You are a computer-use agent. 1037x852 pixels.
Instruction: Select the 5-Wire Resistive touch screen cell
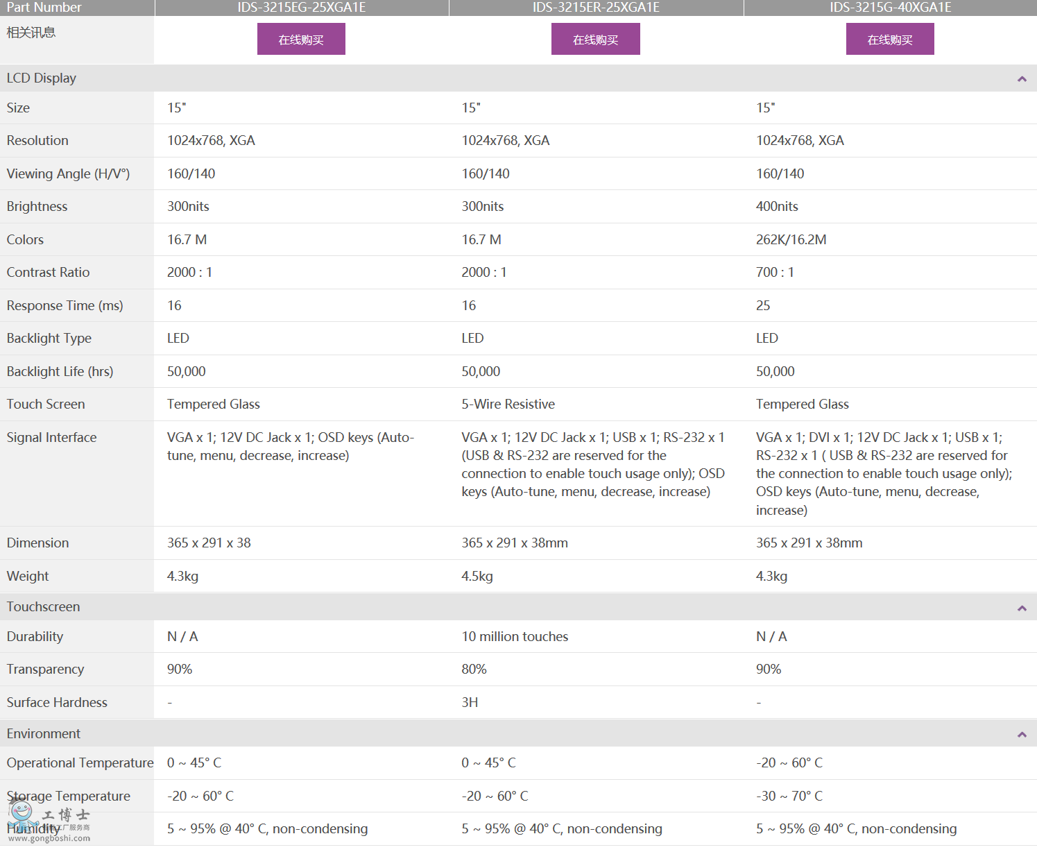pyautogui.click(x=508, y=404)
